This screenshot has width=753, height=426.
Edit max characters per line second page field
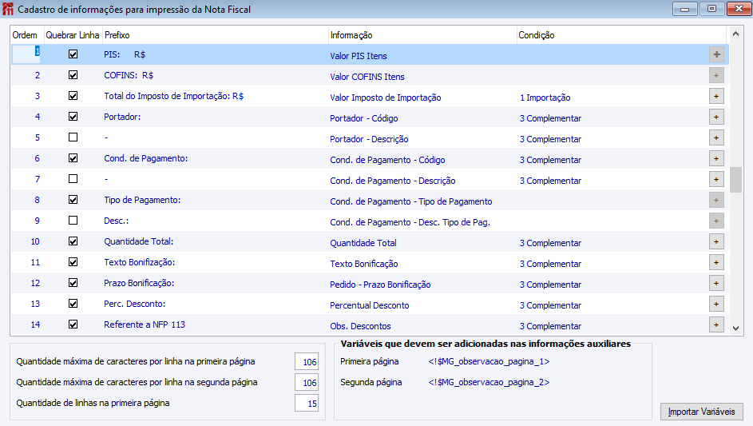click(307, 383)
